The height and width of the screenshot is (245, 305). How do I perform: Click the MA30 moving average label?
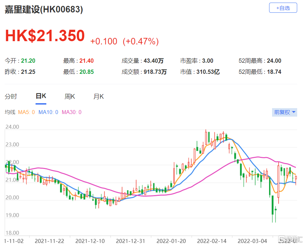71,112
